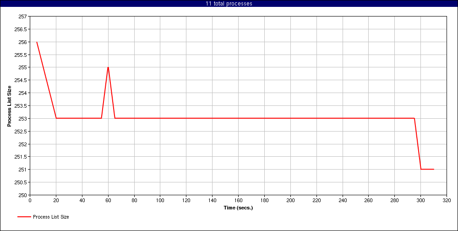Click the y-axis label 250.5
458x231 pixels.
(x=21, y=182)
